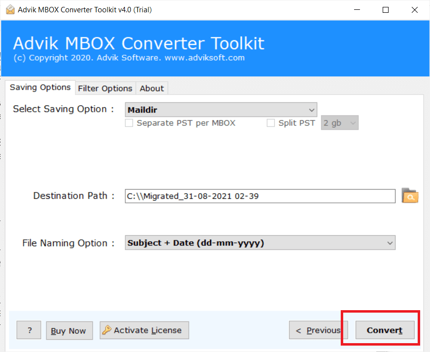
Task: Toggle Separate PST per MBOX checkbox
Action: [x=129, y=123]
